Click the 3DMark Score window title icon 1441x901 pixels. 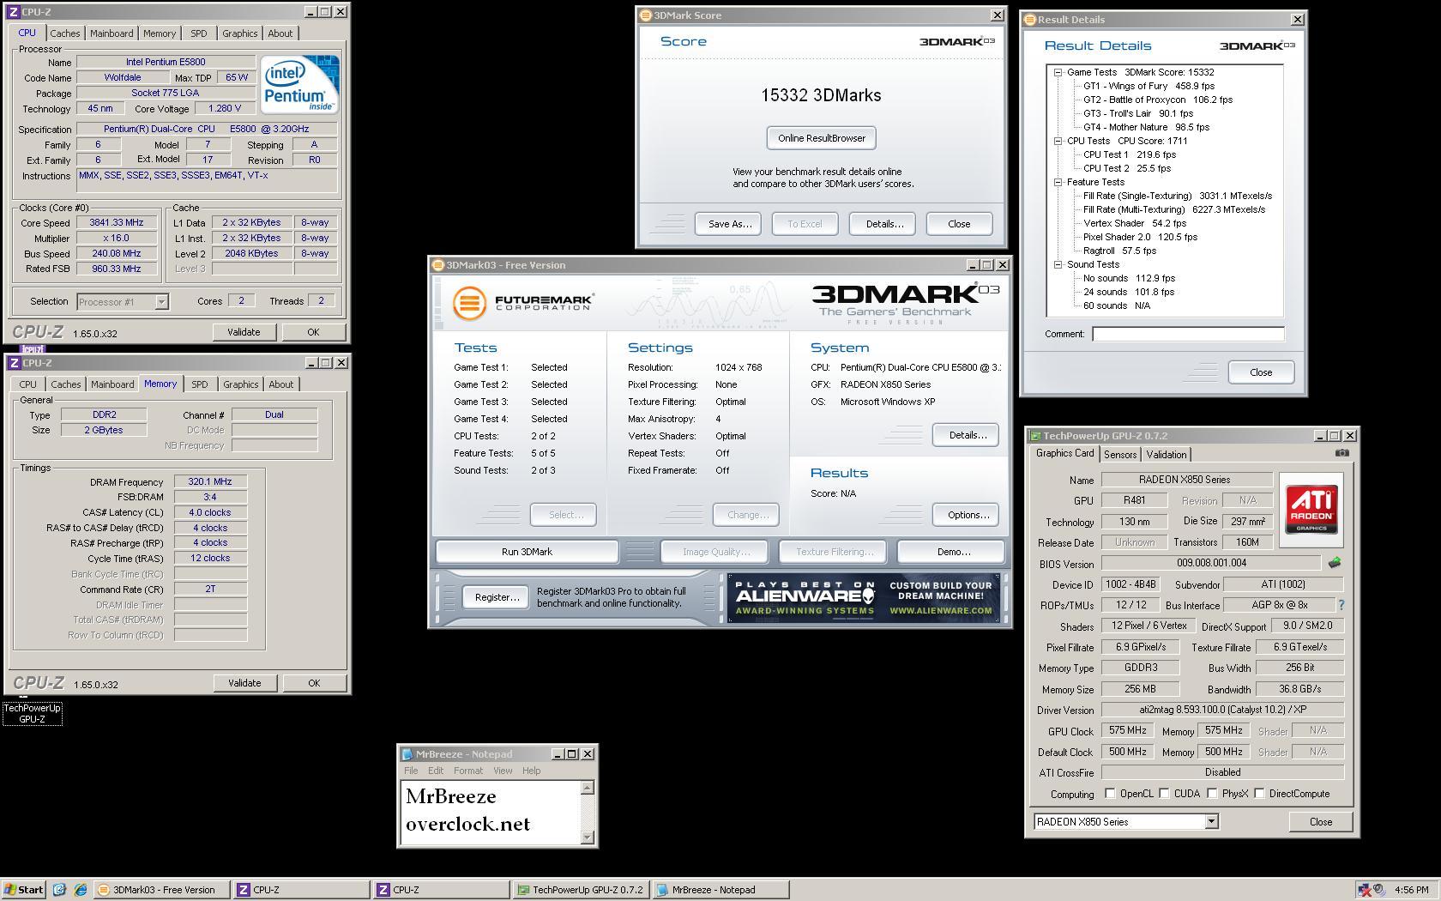point(645,15)
